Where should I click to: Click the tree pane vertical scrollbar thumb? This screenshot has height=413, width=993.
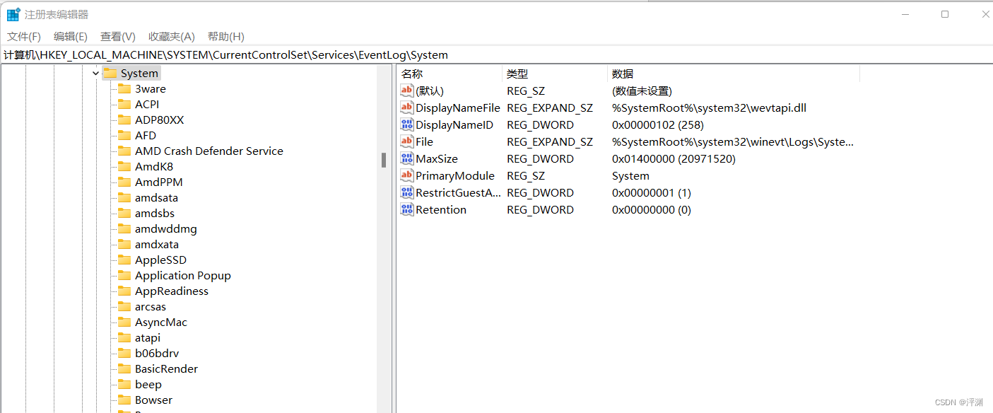tap(384, 160)
